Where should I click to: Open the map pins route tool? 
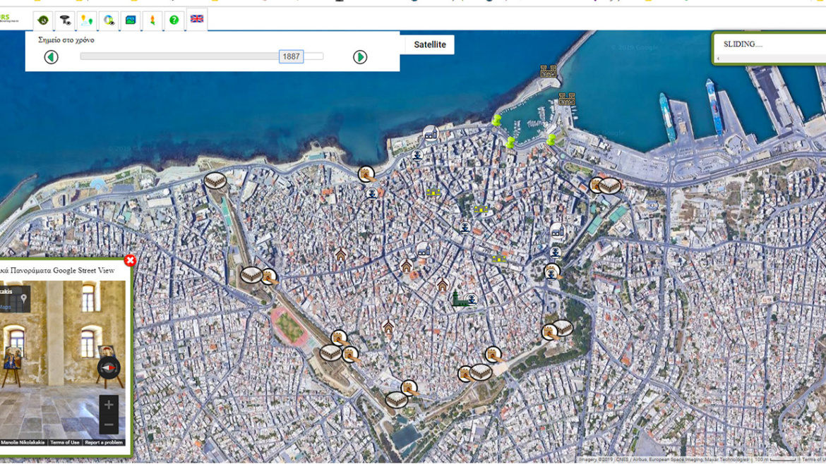point(86,20)
